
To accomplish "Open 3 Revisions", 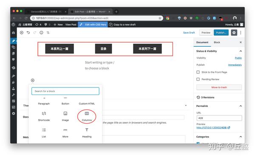I will (x=205, y=98).
